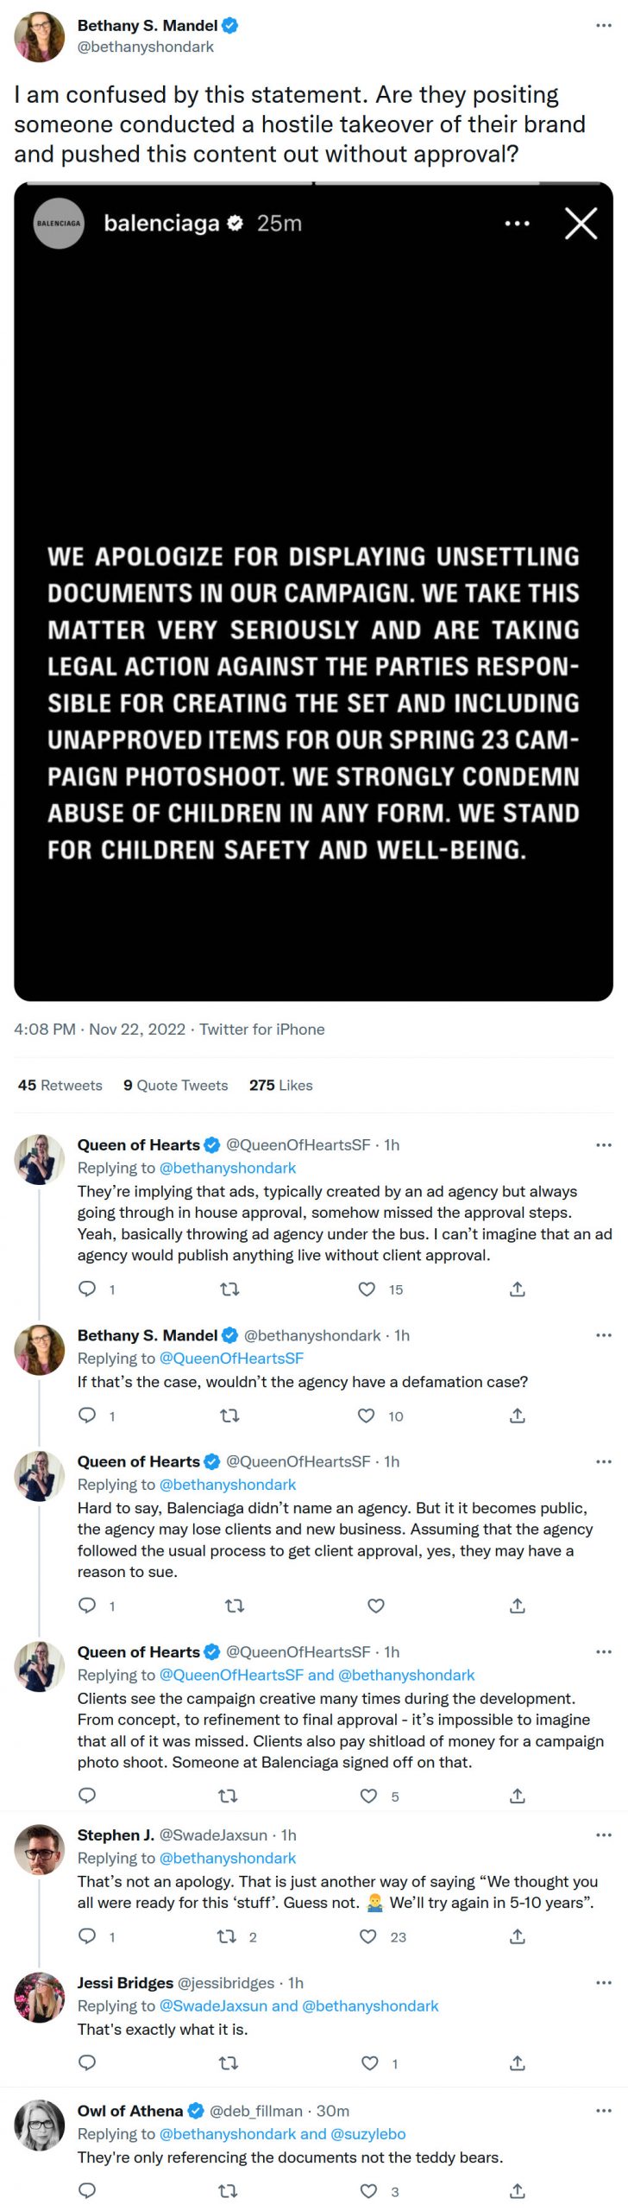This screenshot has width=628, height=2211.
Task: Like Jessi Bridges' reply
Action: tap(369, 2063)
